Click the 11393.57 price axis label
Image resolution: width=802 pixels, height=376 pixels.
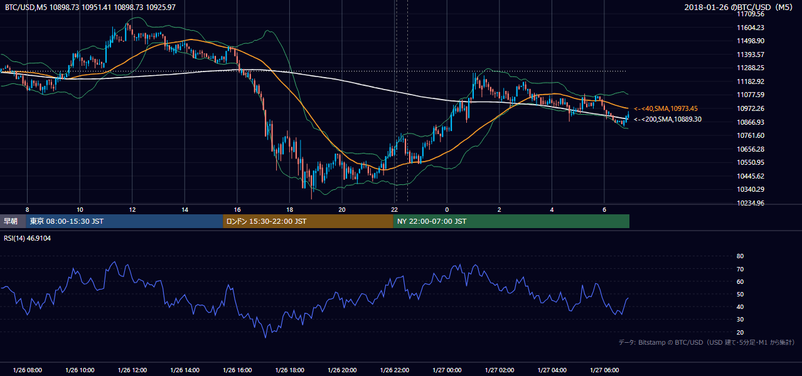pyautogui.click(x=751, y=55)
